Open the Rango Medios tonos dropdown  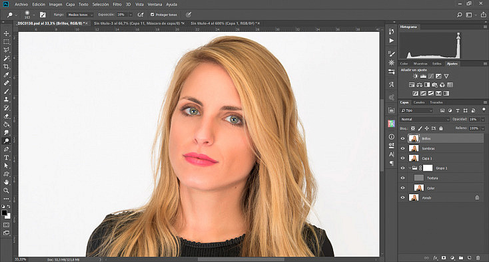[80, 15]
